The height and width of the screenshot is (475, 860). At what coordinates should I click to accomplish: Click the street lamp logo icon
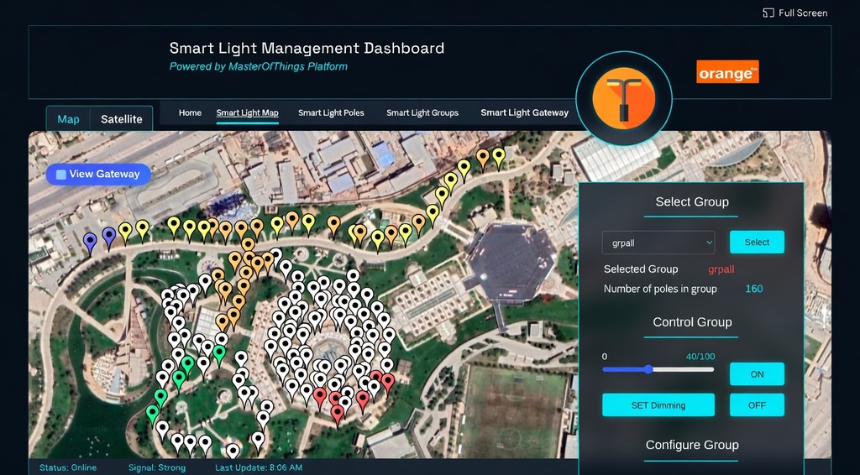pyautogui.click(x=623, y=92)
